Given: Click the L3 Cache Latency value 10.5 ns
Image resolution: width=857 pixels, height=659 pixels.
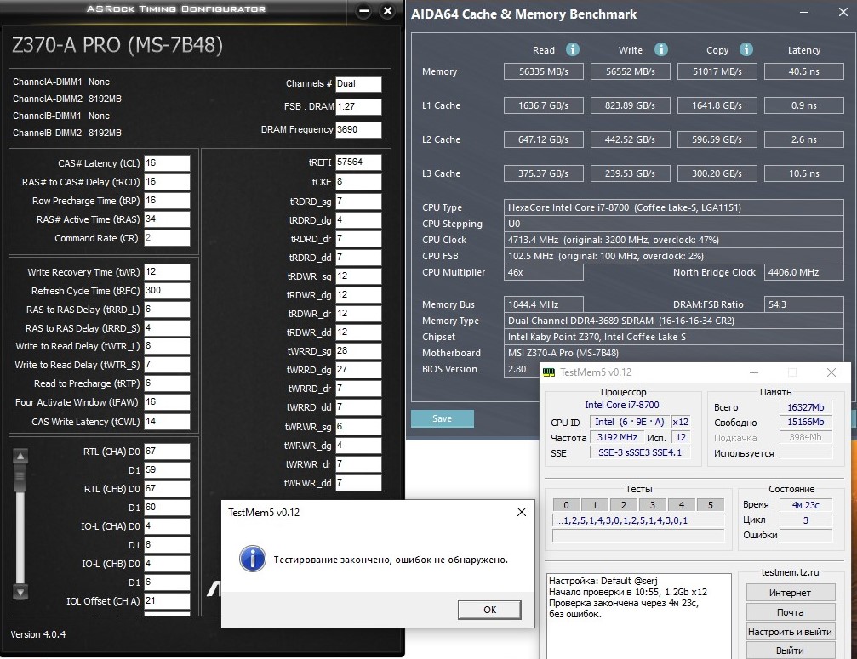Looking at the screenshot, I should pos(804,173).
